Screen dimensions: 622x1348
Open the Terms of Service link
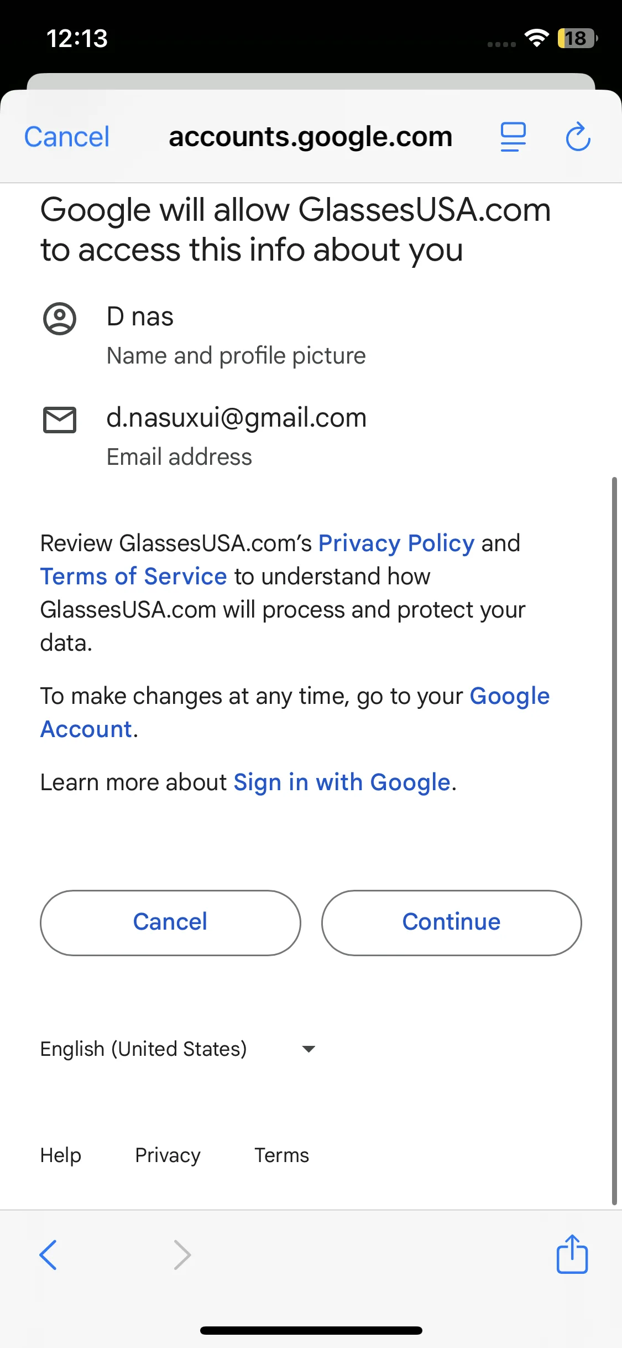tap(134, 577)
